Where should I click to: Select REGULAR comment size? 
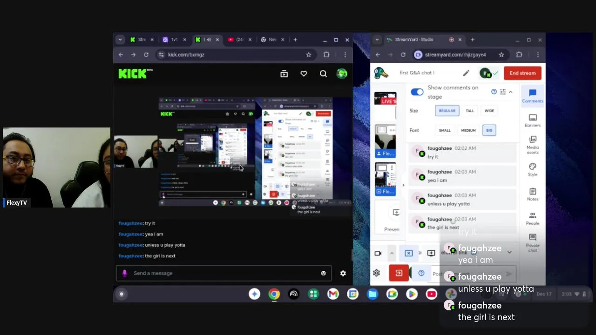click(447, 111)
